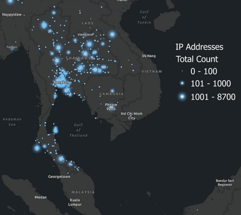
Task: Select the VIETNAM country label
Action: point(152,71)
